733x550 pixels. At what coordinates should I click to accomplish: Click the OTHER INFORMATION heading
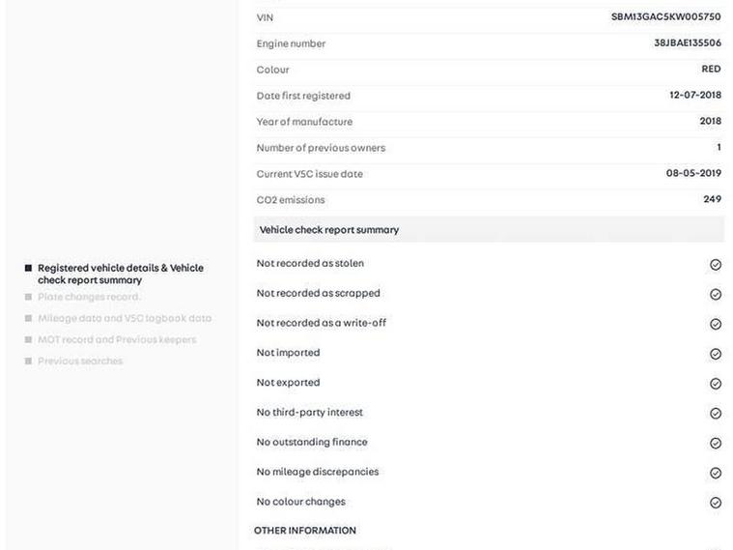[305, 531]
